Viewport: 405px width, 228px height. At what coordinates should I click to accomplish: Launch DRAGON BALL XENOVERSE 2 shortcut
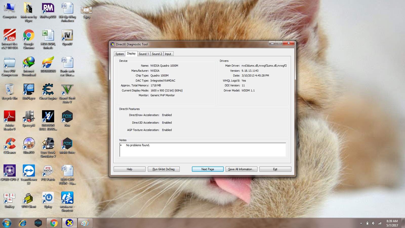click(48, 120)
